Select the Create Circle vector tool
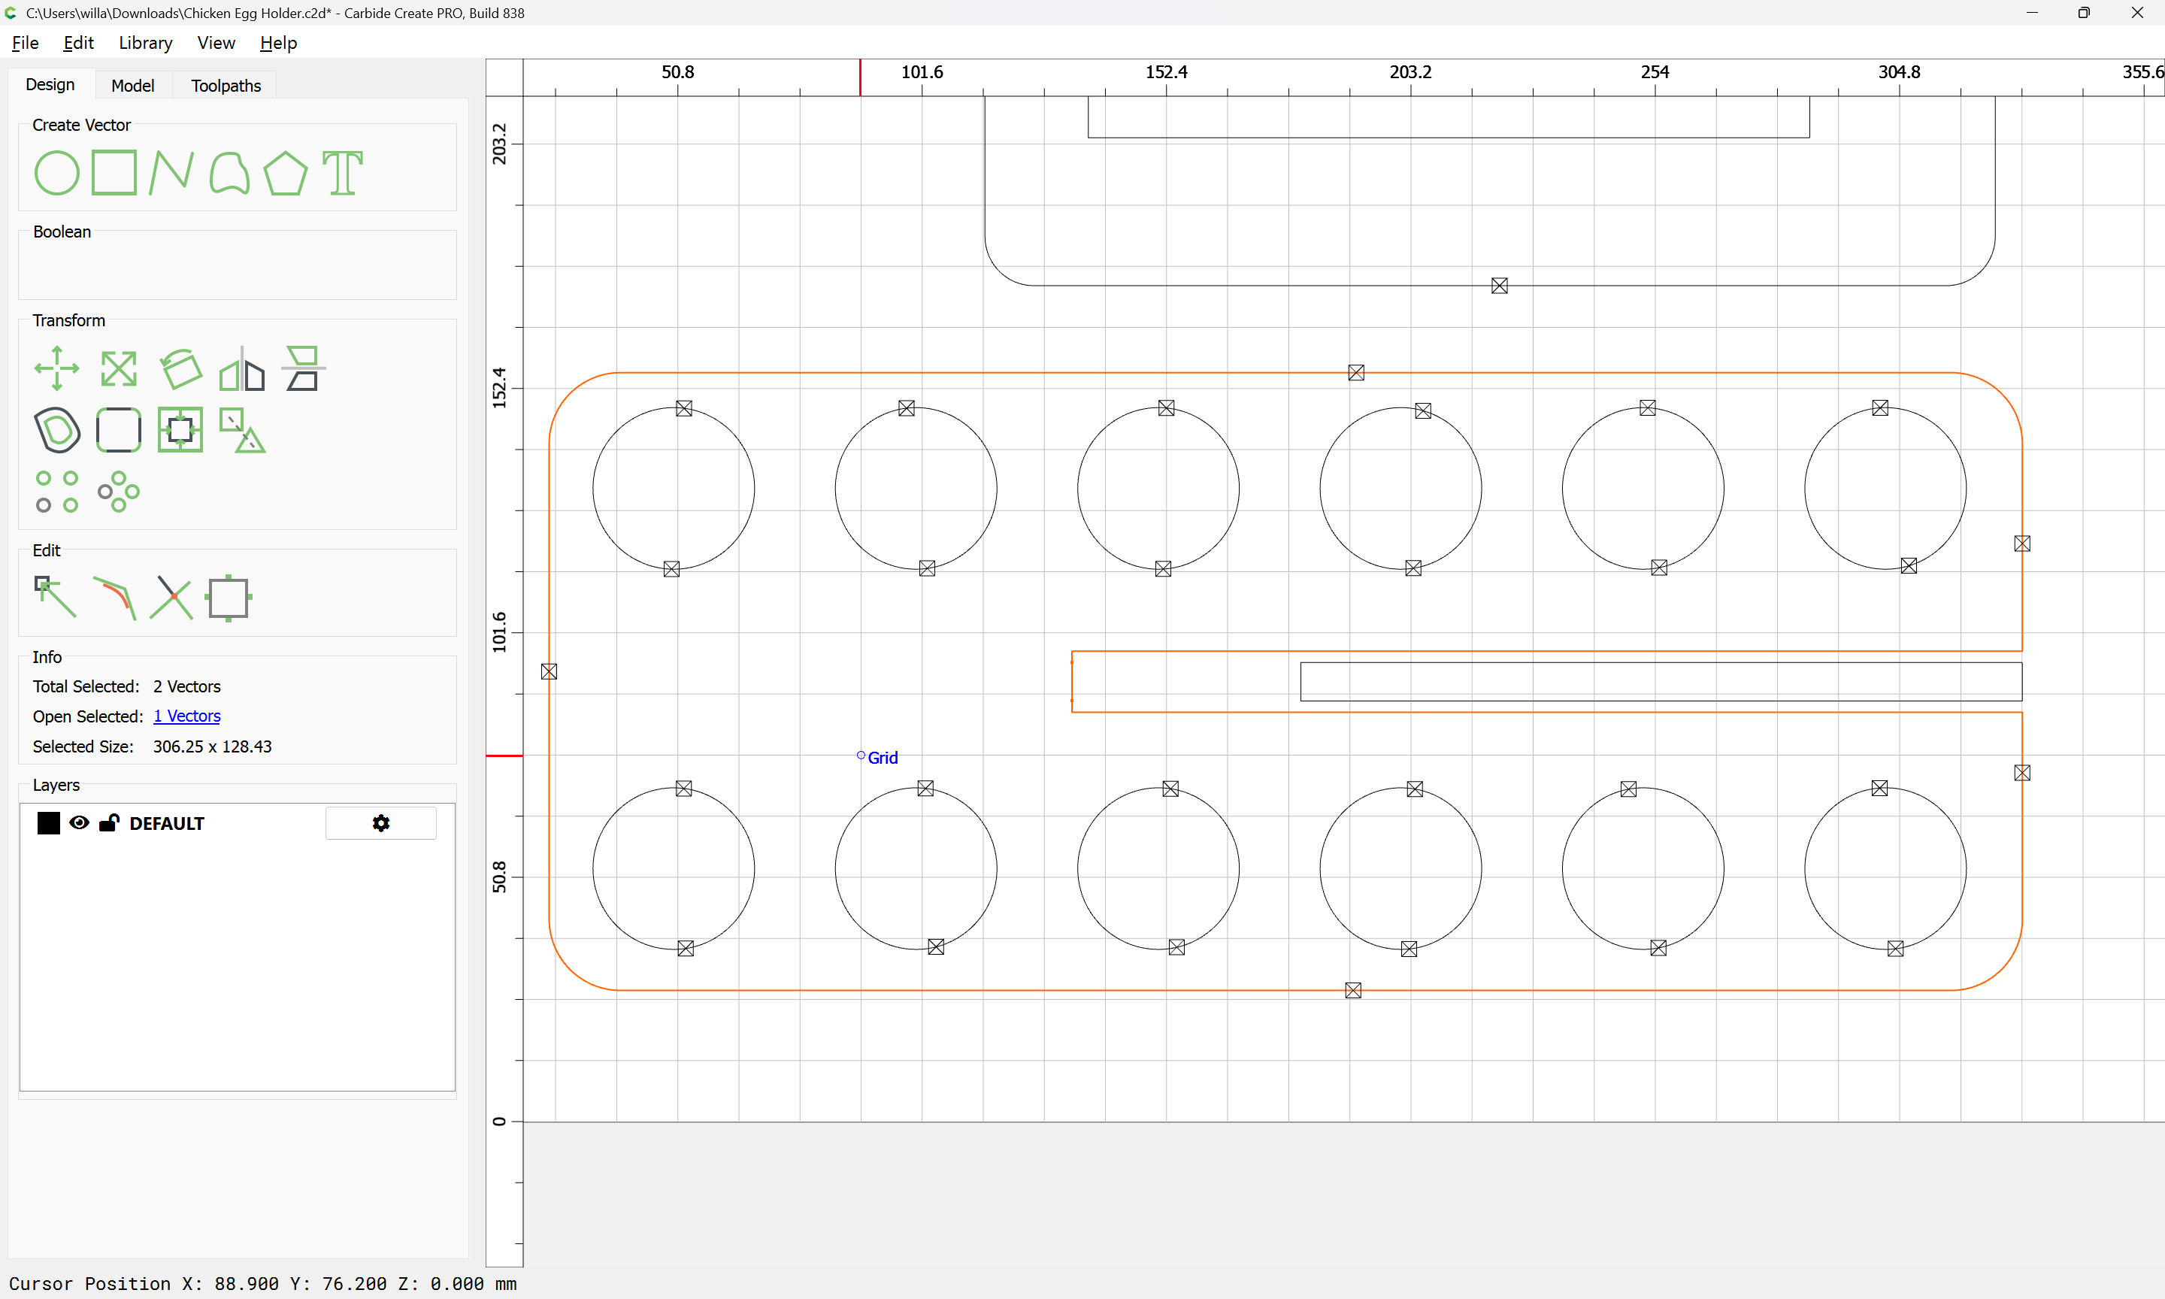The image size is (2165, 1299). click(57, 172)
